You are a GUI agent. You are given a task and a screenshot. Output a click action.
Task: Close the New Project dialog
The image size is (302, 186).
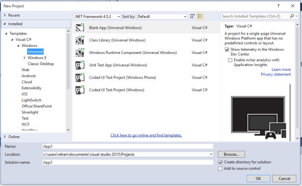293,6
